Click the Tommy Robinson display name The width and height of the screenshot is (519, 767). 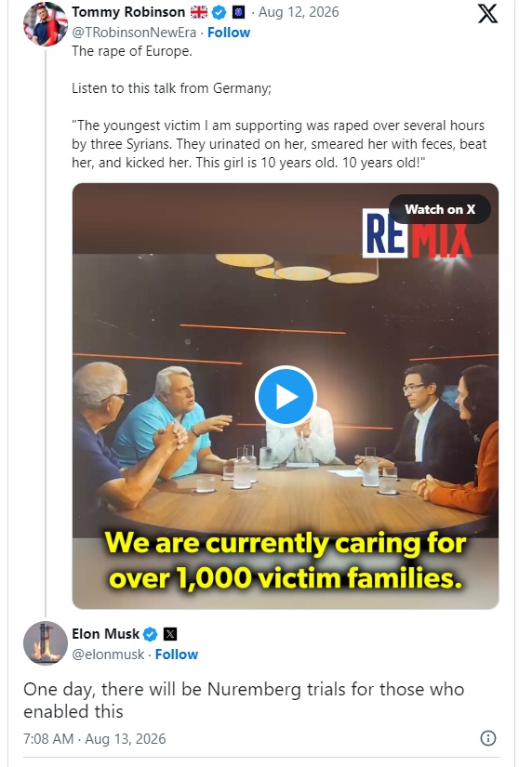coord(128,12)
